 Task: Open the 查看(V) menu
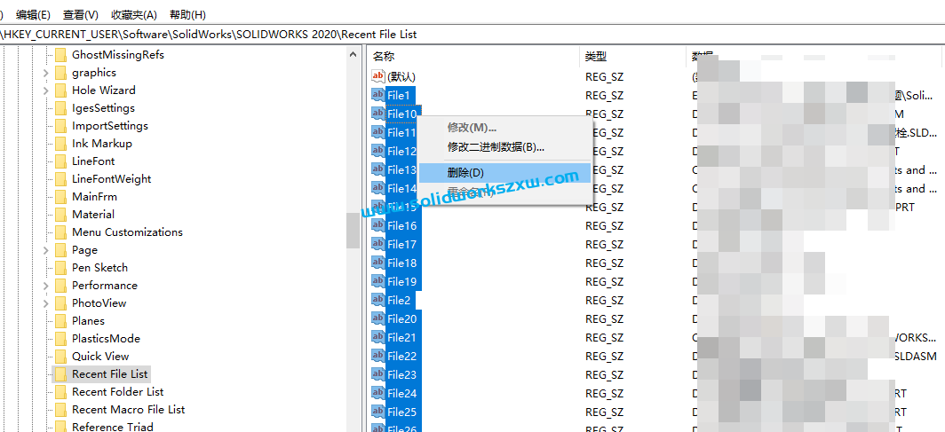coord(81,14)
